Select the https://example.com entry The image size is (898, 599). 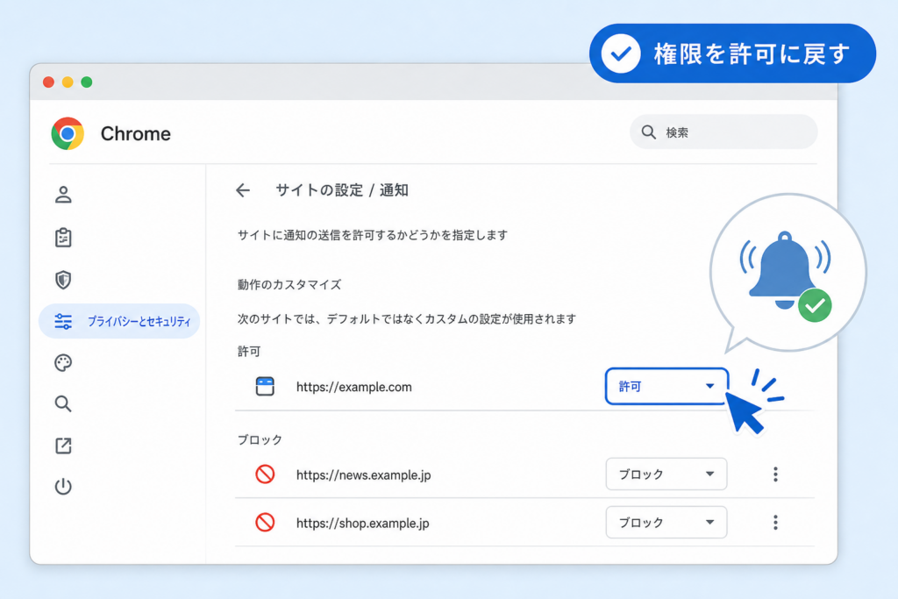[354, 387]
